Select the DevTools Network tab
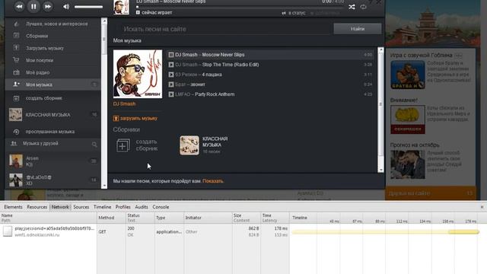 (60, 207)
